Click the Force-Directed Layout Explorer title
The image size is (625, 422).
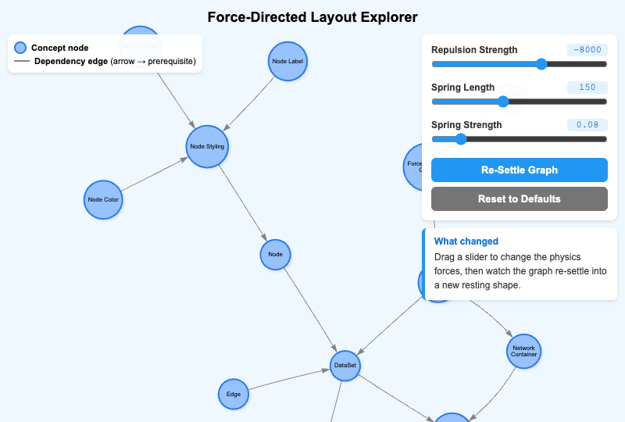(x=312, y=17)
